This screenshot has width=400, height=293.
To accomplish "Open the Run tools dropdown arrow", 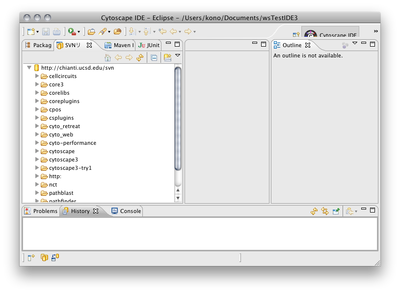I will 79,32.
